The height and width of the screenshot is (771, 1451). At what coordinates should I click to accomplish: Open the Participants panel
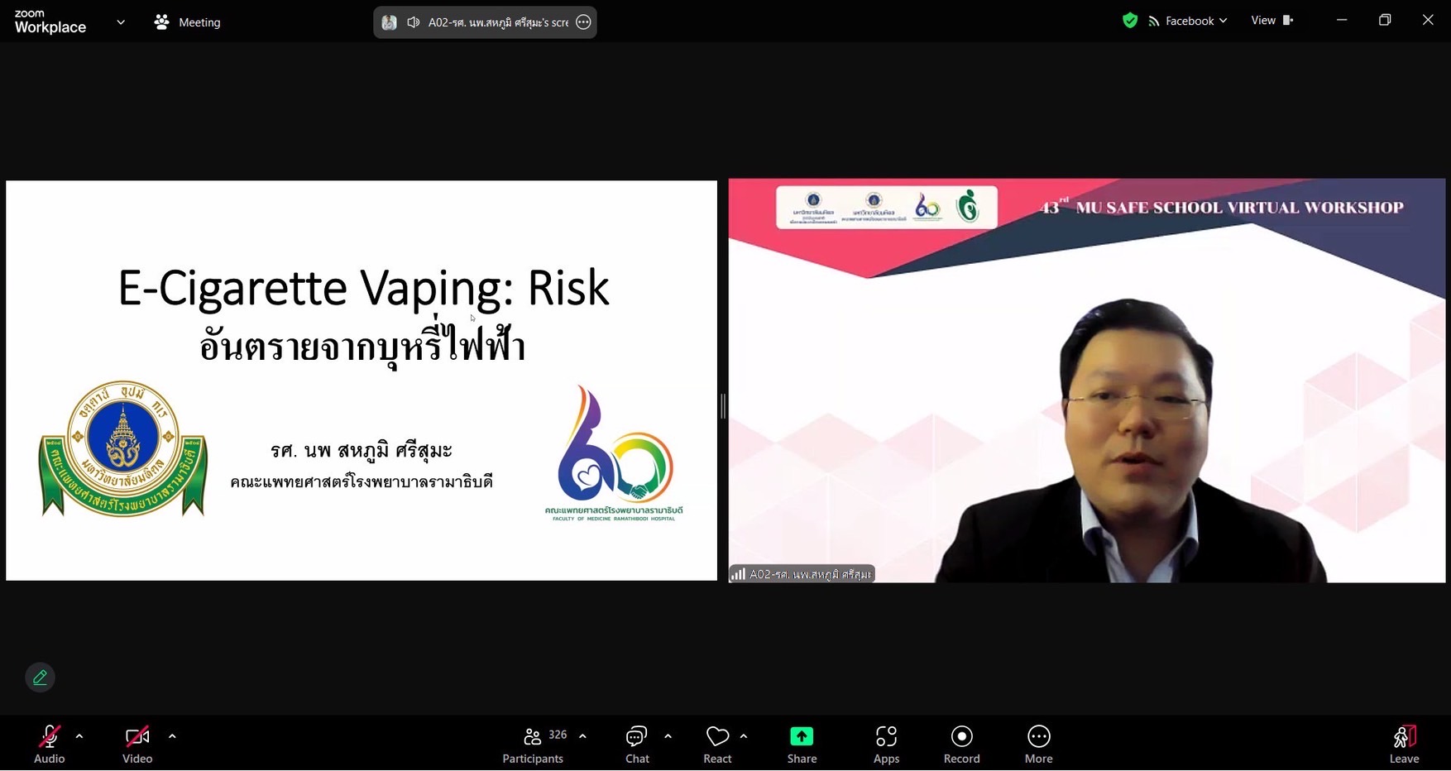[x=534, y=745]
